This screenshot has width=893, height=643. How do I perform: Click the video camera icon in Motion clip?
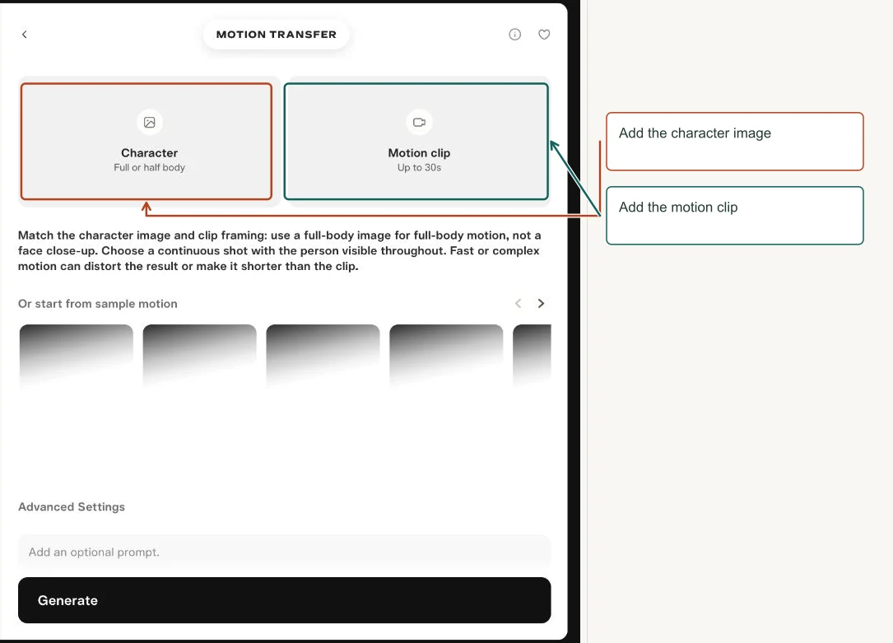(x=419, y=123)
